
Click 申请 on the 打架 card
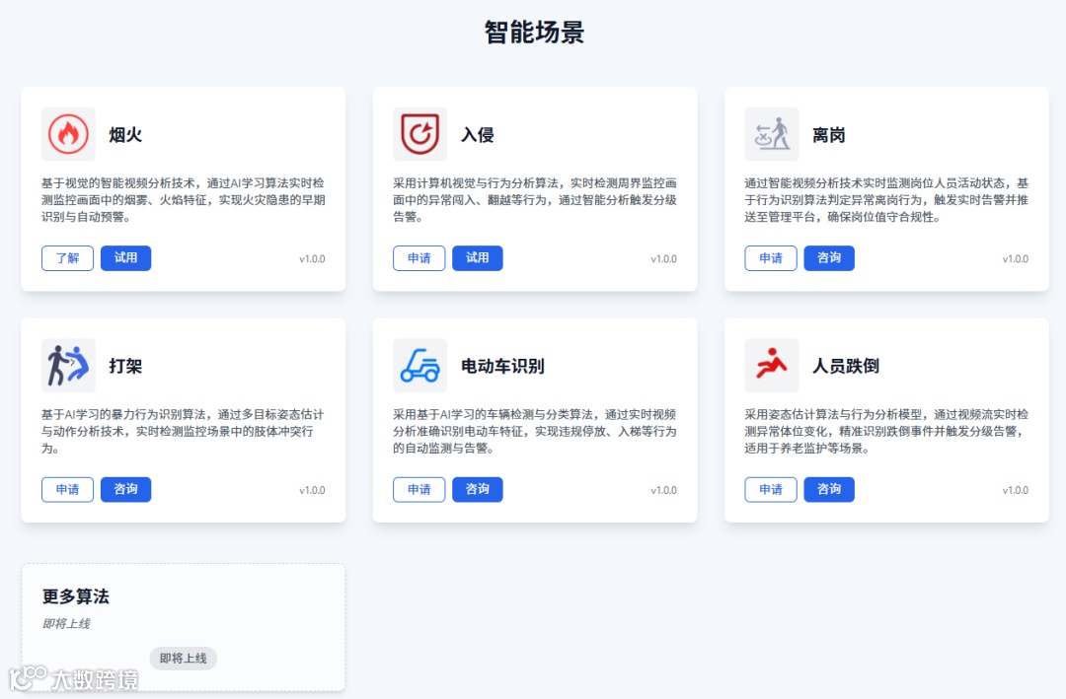tap(67, 489)
